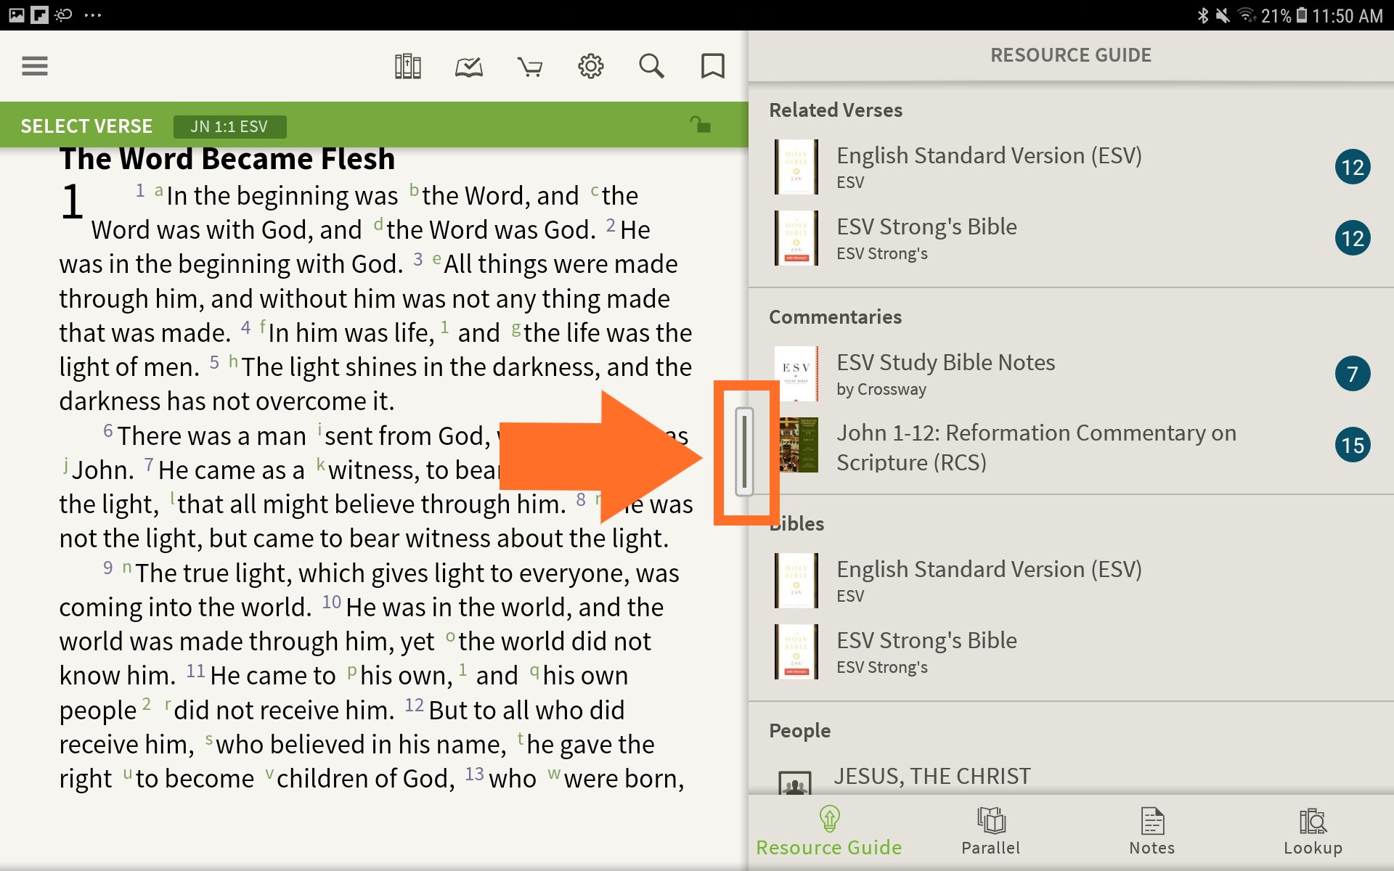Tap the people icon beside JESUS, THE CHRIST
The image size is (1394, 871).
coord(795,782)
